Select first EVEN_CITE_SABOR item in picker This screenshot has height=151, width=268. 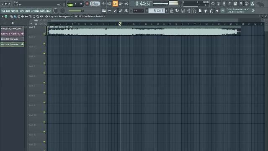[x=12, y=29]
